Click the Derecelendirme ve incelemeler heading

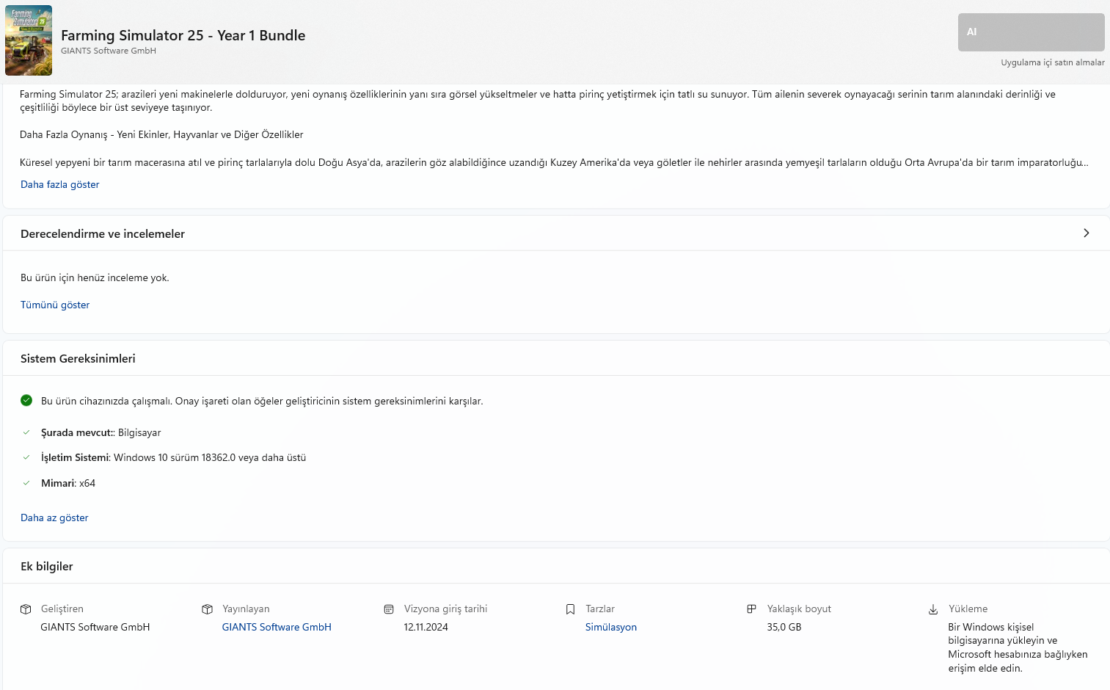103,234
